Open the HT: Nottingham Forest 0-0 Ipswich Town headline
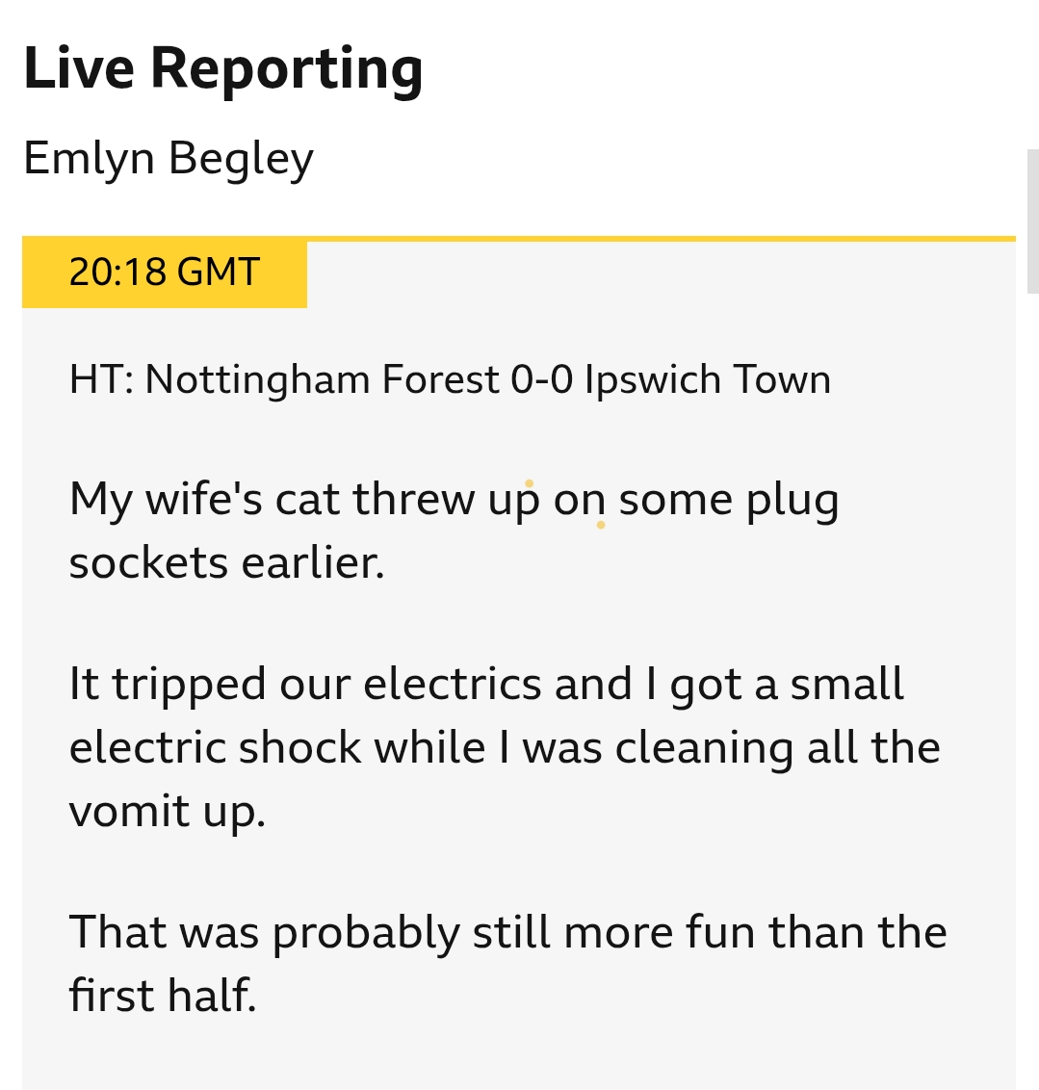 [450, 379]
